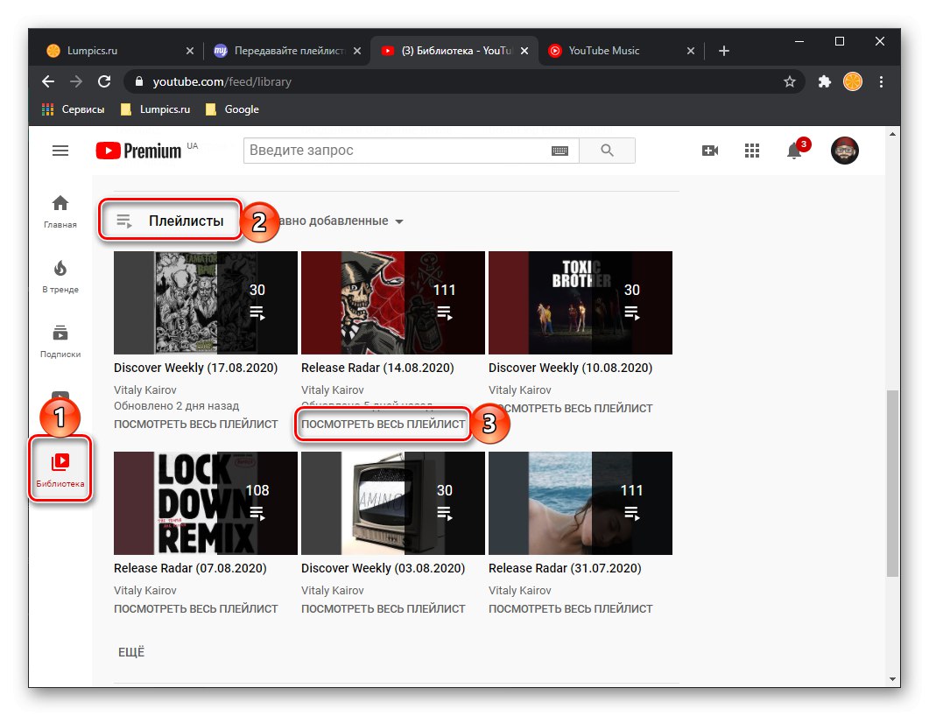View full playlist under Release Radar (31.07.2020)
The height and width of the screenshot is (716, 929).
pyautogui.click(x=570, y=609)
